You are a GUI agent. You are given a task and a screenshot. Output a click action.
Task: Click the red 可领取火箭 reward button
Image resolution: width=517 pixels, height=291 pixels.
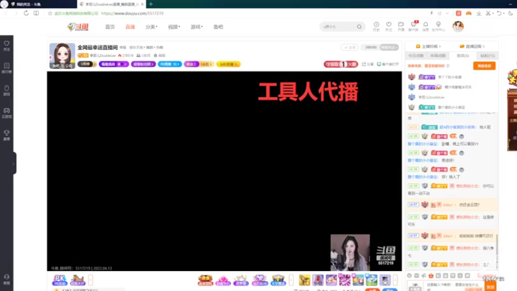[341, 64]
